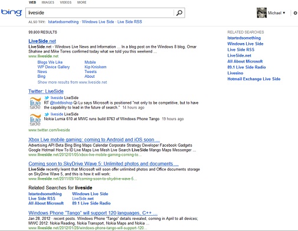The height and width of the screenshot is (231, 298).
Task: Click the 14 hours ago timestamp
Action: point(133,108)
